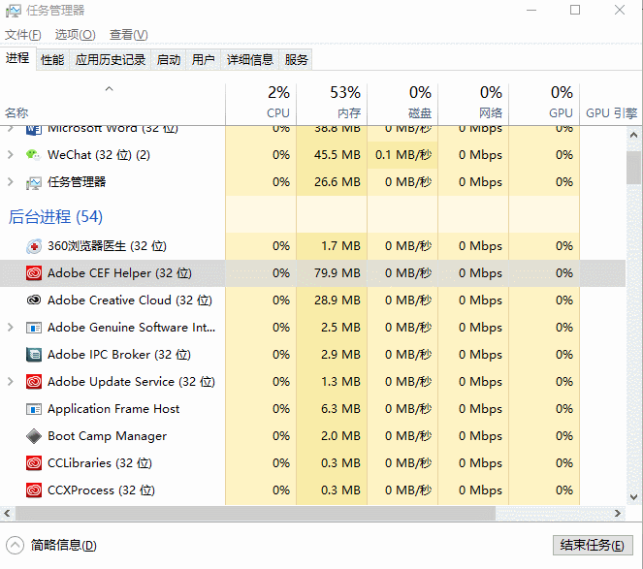Image resolution: width=643 pixels, height=569 pixels.
Task: Click the Boot Camp Manager diamond icon
Action: (x=34, y=436)
